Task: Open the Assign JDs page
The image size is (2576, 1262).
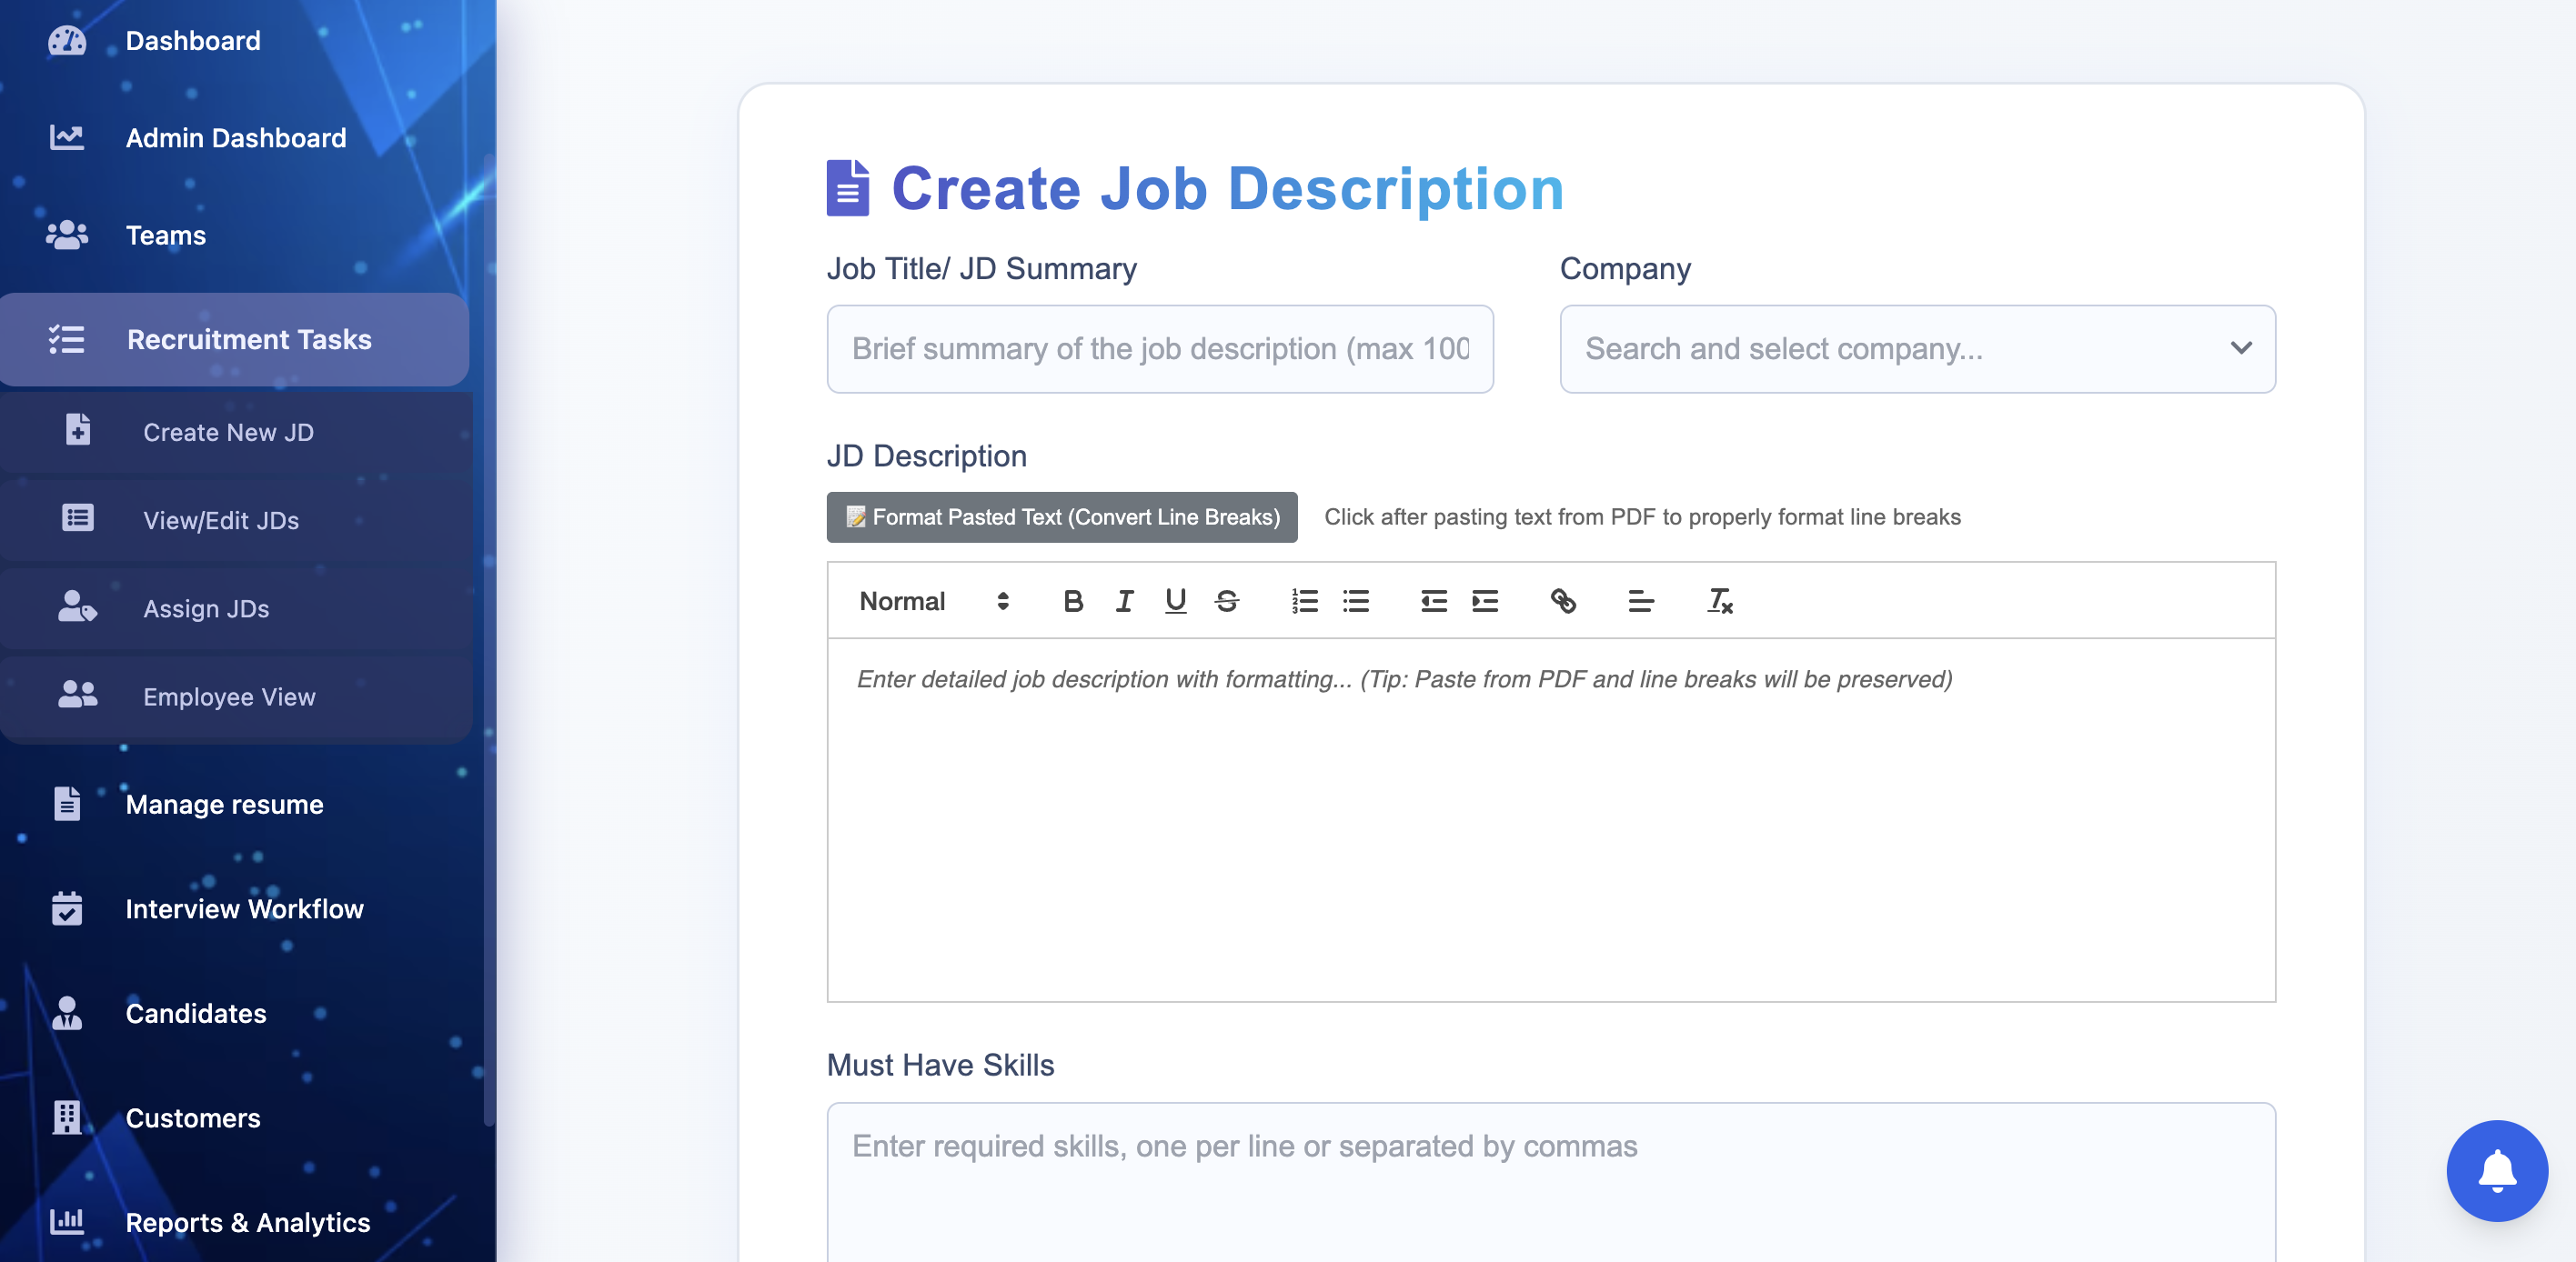Action: click(x=206, y=607)
